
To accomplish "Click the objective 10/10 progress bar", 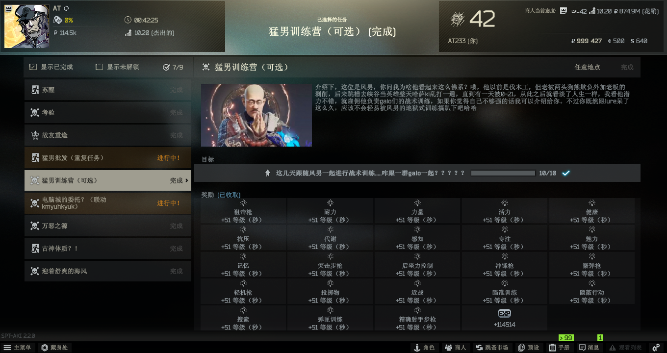I will tap(503, 173).
